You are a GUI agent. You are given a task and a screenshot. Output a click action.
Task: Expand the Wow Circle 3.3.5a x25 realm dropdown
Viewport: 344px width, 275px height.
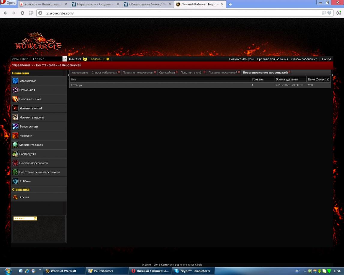65,59
